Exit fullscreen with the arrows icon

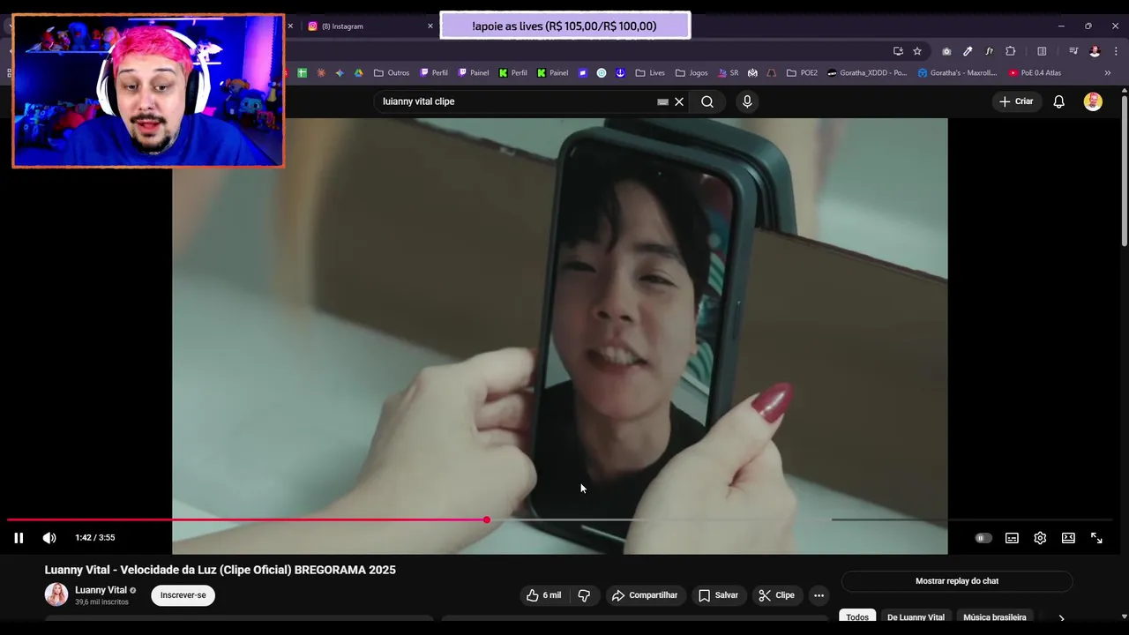[1096, 538]
